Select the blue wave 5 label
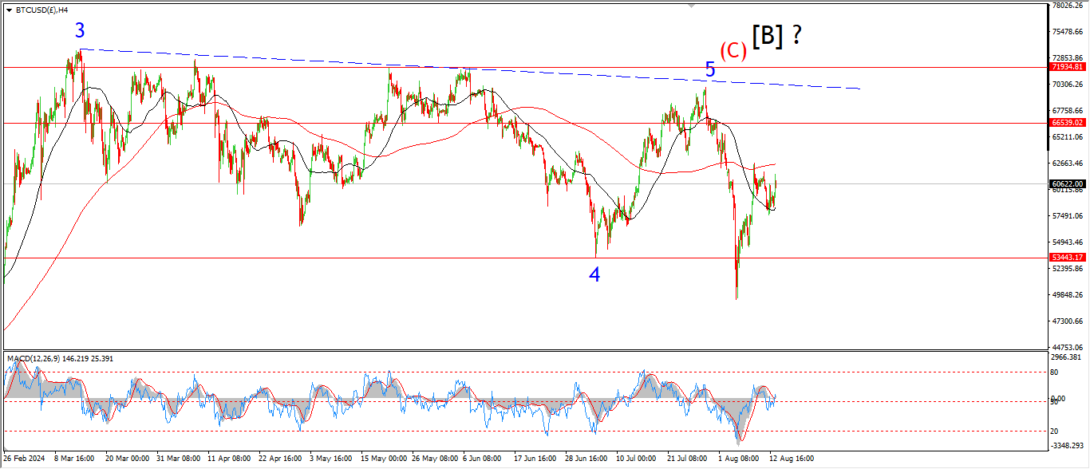This screenshot has height=469, width=1090. [710, 70]
